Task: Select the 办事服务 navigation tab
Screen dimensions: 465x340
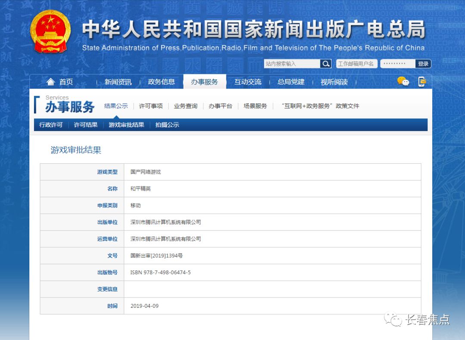Action: (205, 82)
